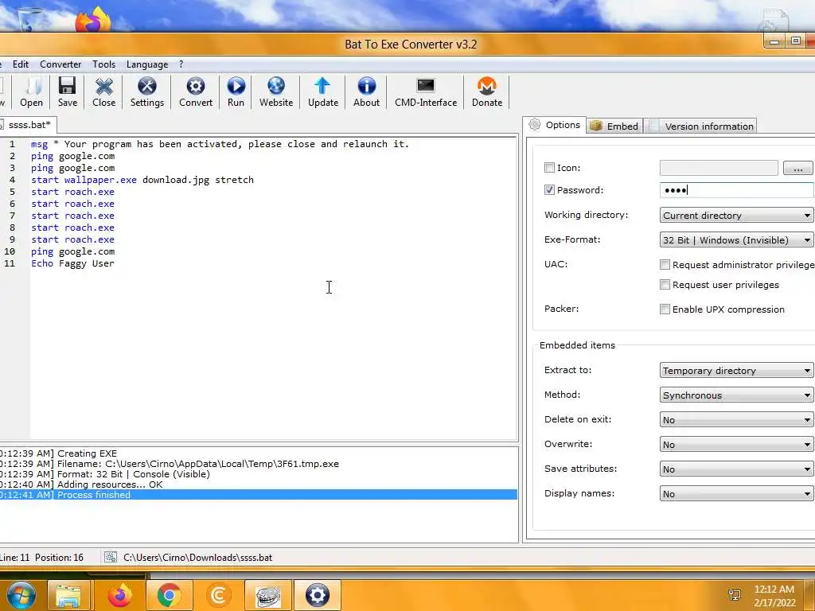This screenshot has height=611, width=815.
Task: Click 'ping google.com' on line 10
Action: point(72,251)
